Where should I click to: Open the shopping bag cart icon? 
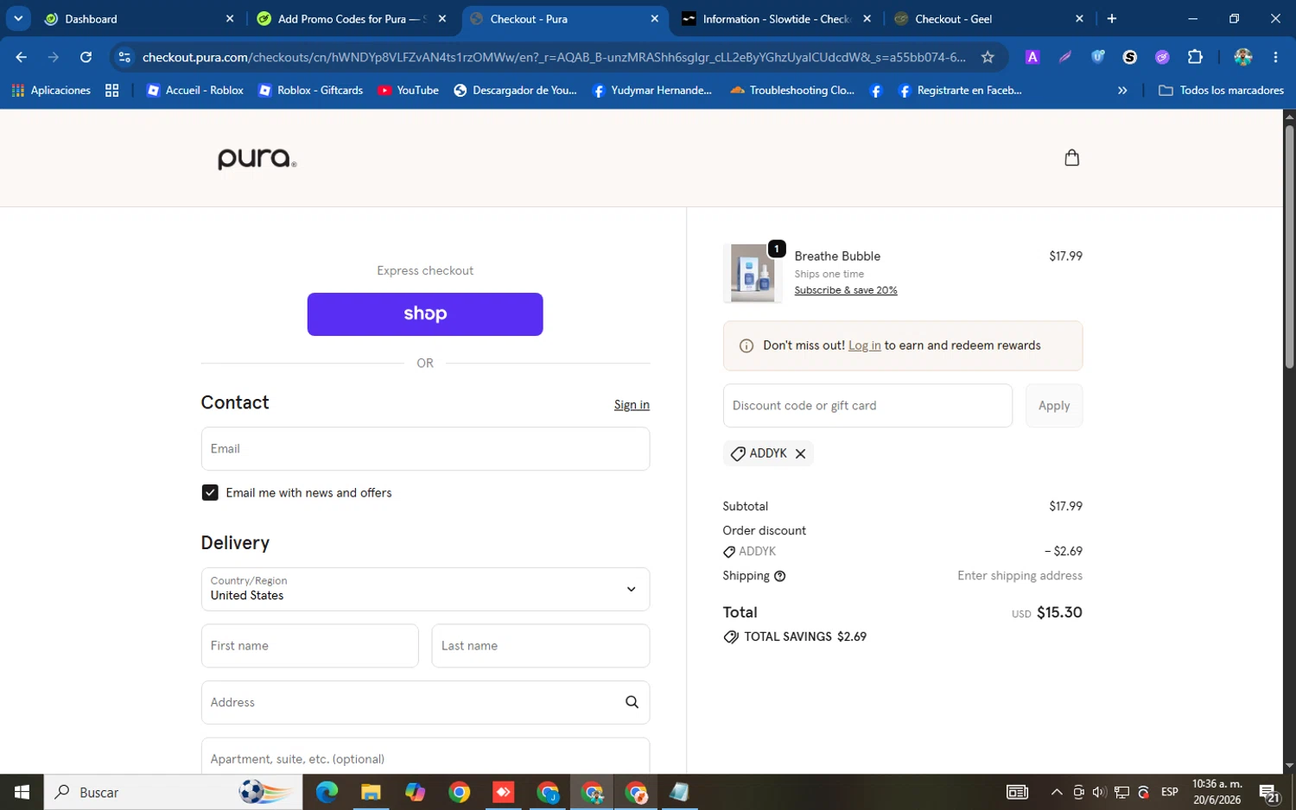click(1071, 157)
